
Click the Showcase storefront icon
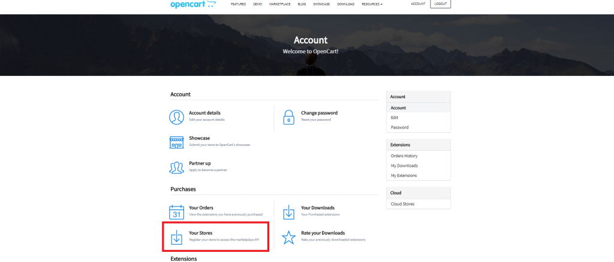176,142
